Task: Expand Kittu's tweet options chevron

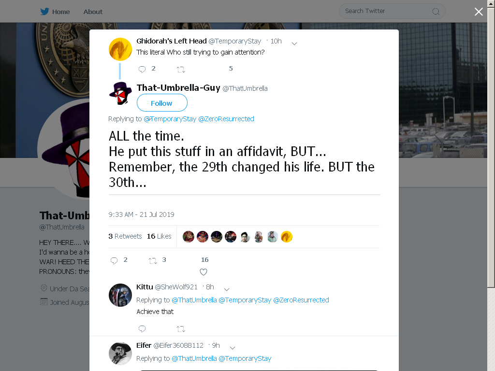Action: point(227,289)
